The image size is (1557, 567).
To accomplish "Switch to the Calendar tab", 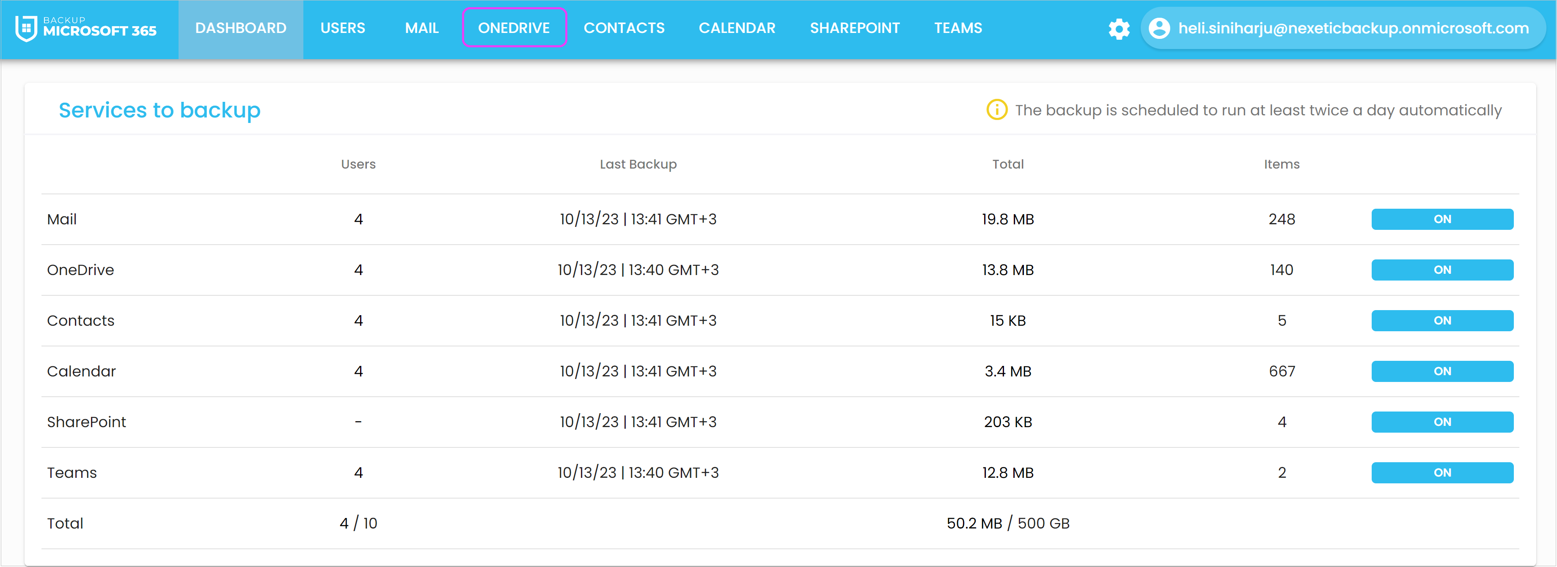I will click(737, 28).
